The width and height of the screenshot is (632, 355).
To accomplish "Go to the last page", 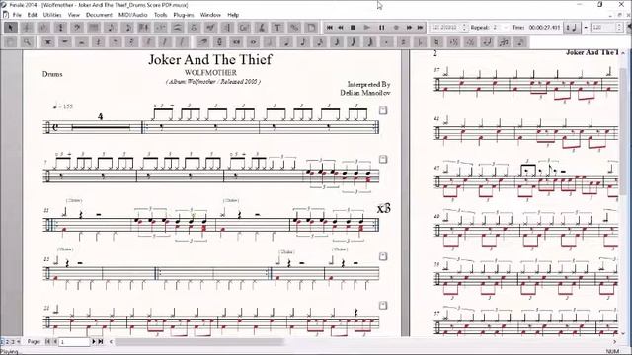I will [x=101, y=342].
